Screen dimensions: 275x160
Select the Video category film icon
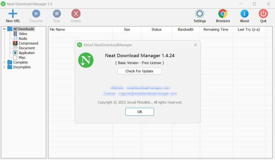pyautogui.click(x=15, y=34)
